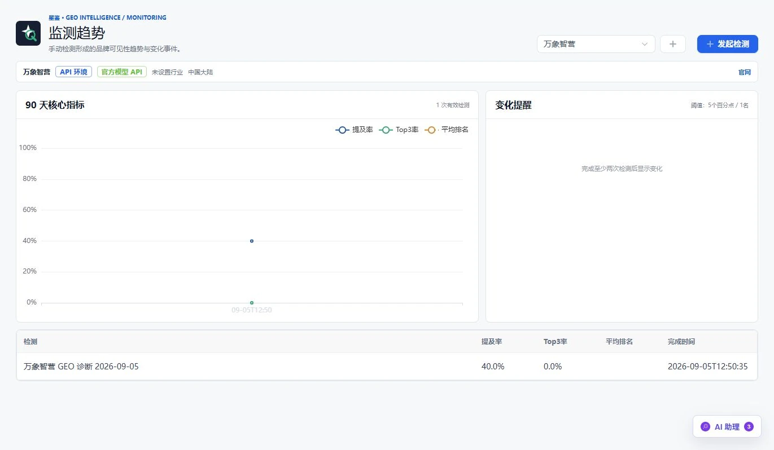Viewport: 774px width, 450px height.
Task: Click the 发起检测 button
Action: click(727, 44)
